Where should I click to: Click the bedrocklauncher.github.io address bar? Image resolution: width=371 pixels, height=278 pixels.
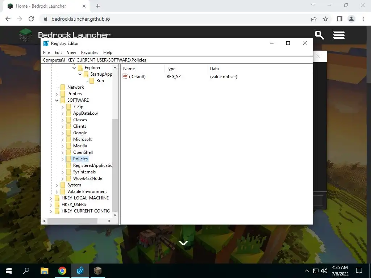point(80,19)
